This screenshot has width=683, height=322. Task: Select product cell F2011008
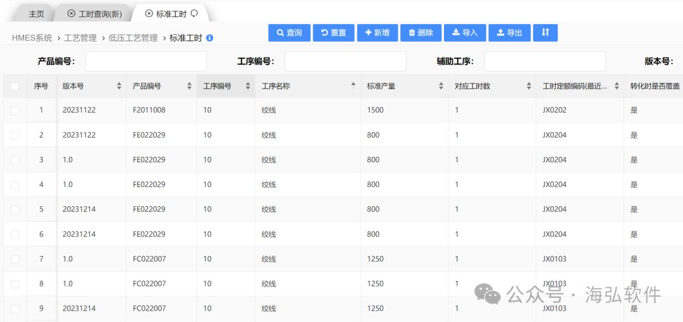tap(149, 110)
